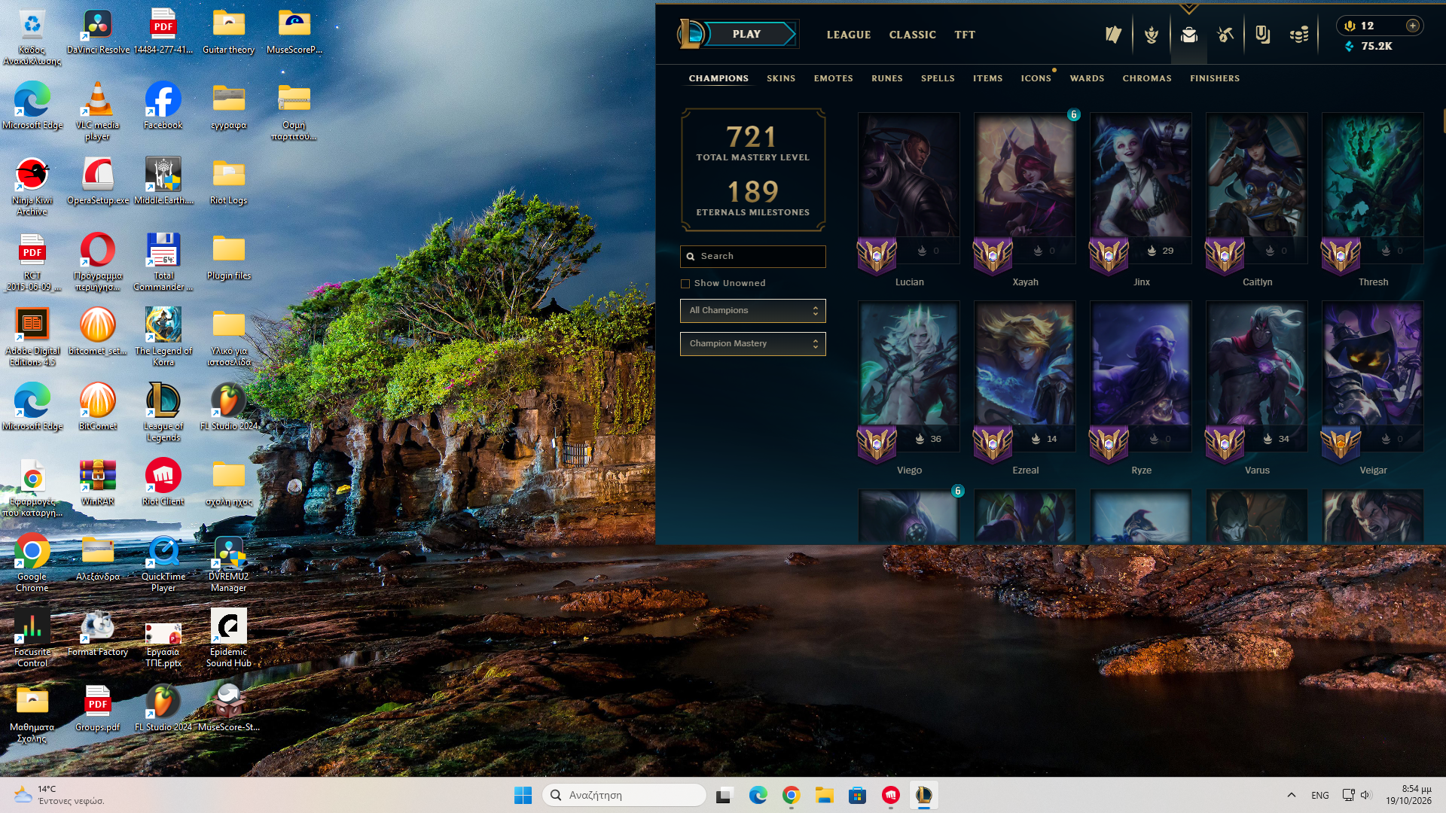Click Riot Client icon in taskbar
The width and height of the screenshot is (1446, 813).
click(x=891, y=795)
